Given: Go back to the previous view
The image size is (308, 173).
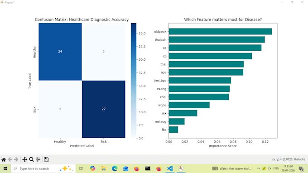Looking at the screenshot, I should pyautogui.click(x=10, y=159).
